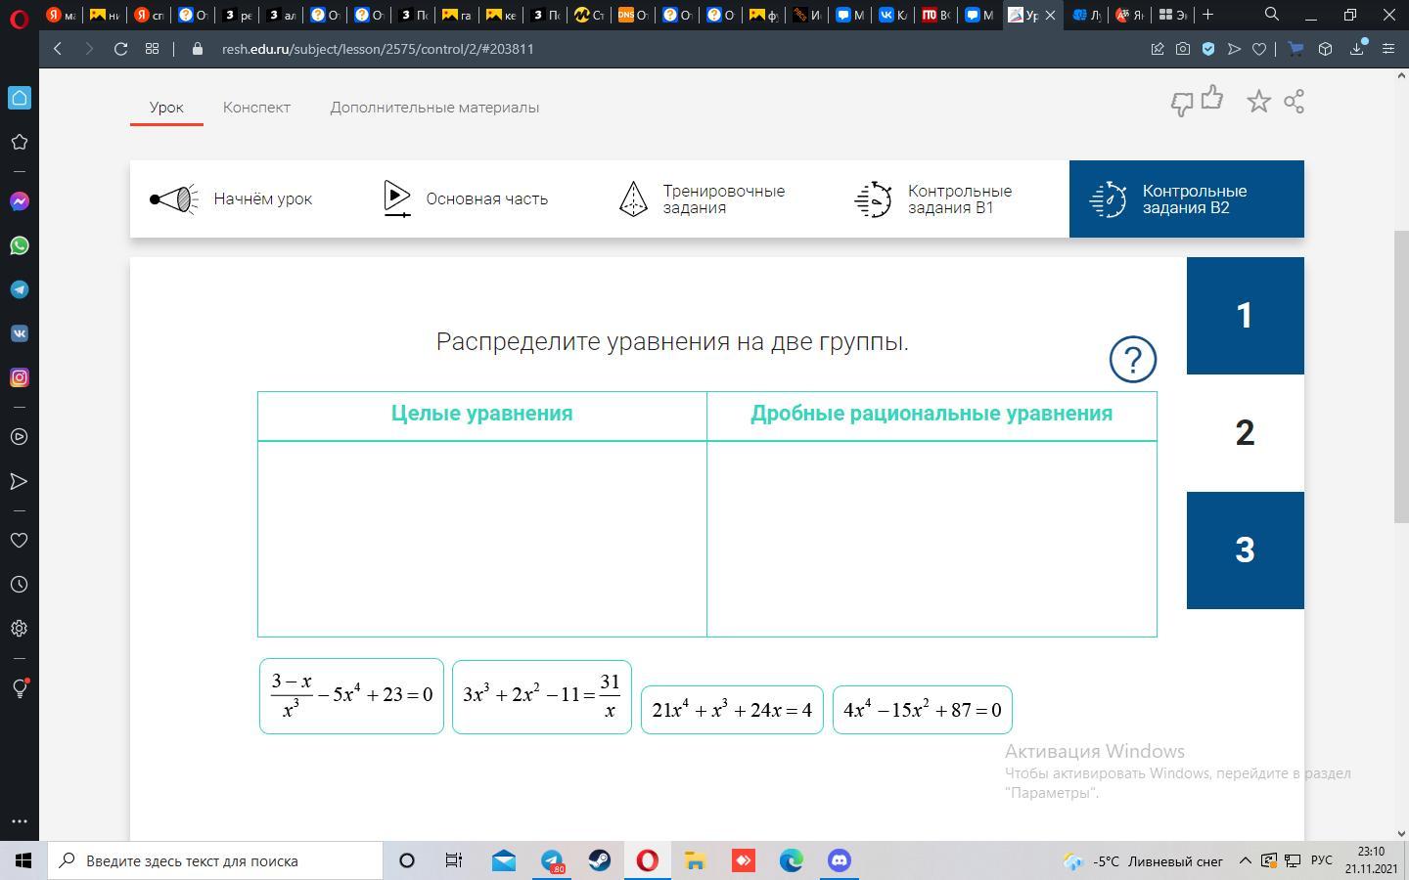Image resolution: width=1409 pixels, height=880 pixels.
Task: Go to task number 1
Action: 1246,315
